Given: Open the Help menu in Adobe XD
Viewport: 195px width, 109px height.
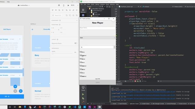Looking at the screenshot, I should [8, 2].
